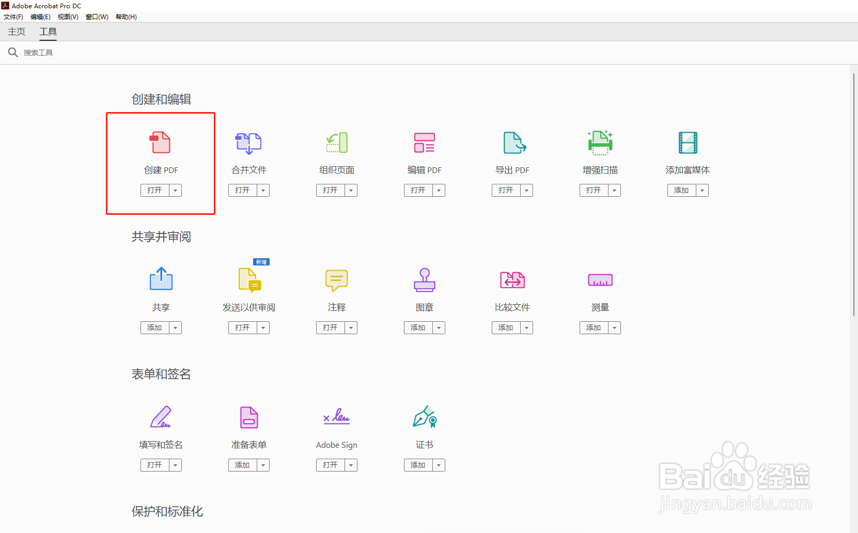Click 打开 button under 发送以供审阅
Screen dimensions: 858x533
pos(243,328)
